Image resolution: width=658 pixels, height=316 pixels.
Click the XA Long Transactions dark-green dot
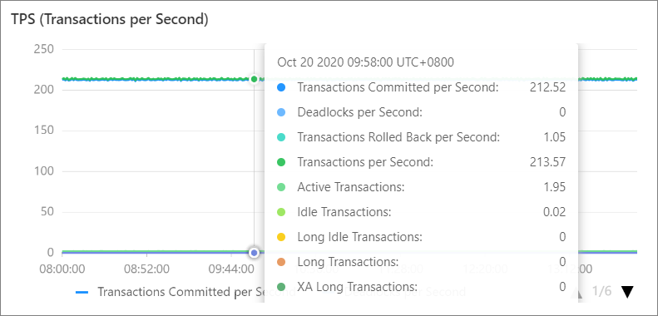point(281,287)
